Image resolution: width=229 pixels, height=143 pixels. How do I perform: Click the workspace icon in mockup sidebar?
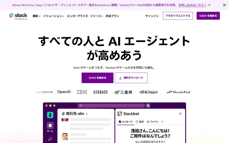click(50, 115)
